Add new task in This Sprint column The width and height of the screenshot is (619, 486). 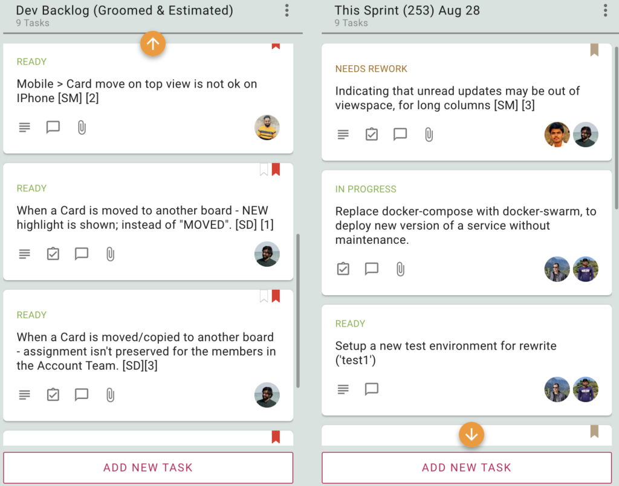(x=467, y=467)
